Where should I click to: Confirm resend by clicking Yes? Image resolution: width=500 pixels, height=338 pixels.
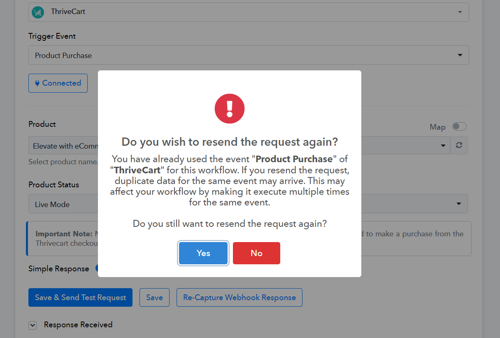[x=203, y=253]
